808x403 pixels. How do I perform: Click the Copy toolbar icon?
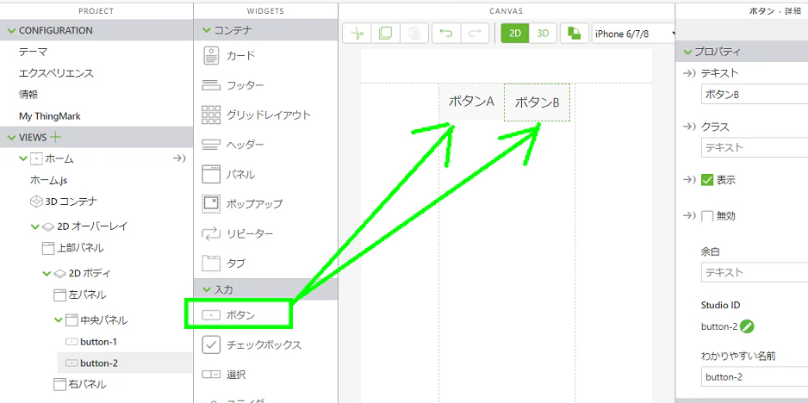point(385,34)
